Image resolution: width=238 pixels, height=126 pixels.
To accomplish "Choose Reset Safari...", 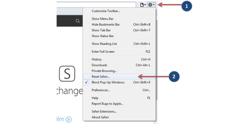I will [x=119, y=77].
